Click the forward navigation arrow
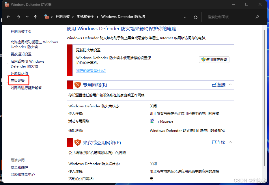Viewport: 269px width, 185px height. coord(18,17)
